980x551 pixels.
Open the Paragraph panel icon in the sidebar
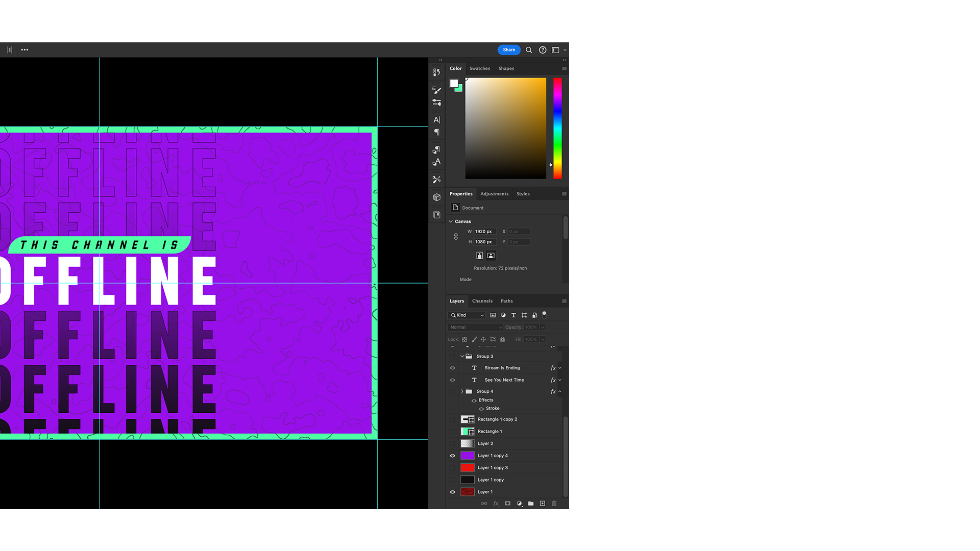[436, 132]
